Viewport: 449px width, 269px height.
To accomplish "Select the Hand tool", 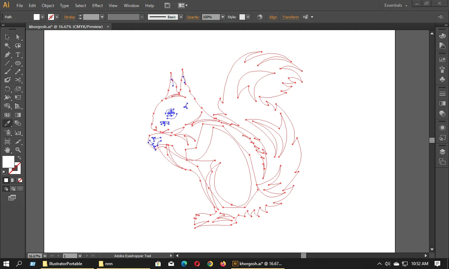I will pyautogui.click(x=7, y=150).
